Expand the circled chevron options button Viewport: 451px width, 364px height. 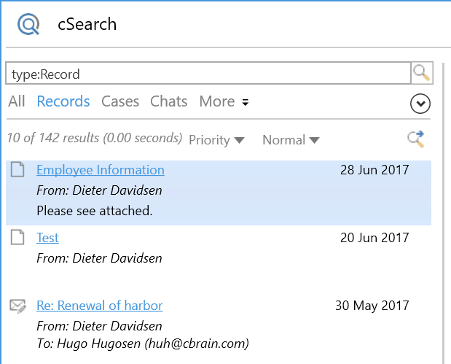point(420,104)
